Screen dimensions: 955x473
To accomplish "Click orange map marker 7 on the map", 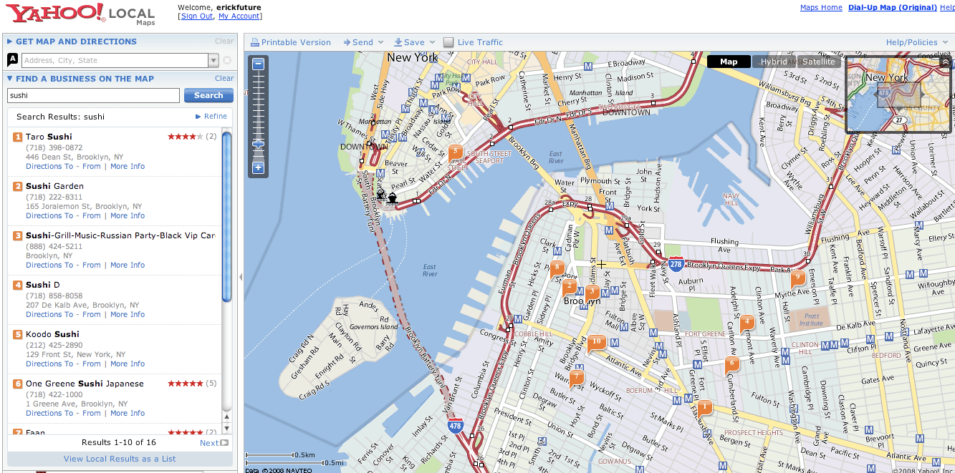I will 576,376.
